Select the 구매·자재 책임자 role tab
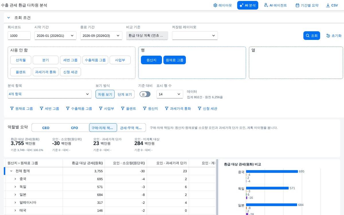This screenshot has height=215, width=344. tap(103, 128)
